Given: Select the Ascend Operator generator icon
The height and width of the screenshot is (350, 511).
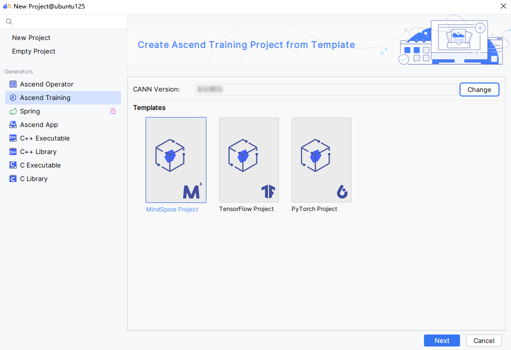Looking at the screenshot, I should pyautogui.click(x=13, y=84).
